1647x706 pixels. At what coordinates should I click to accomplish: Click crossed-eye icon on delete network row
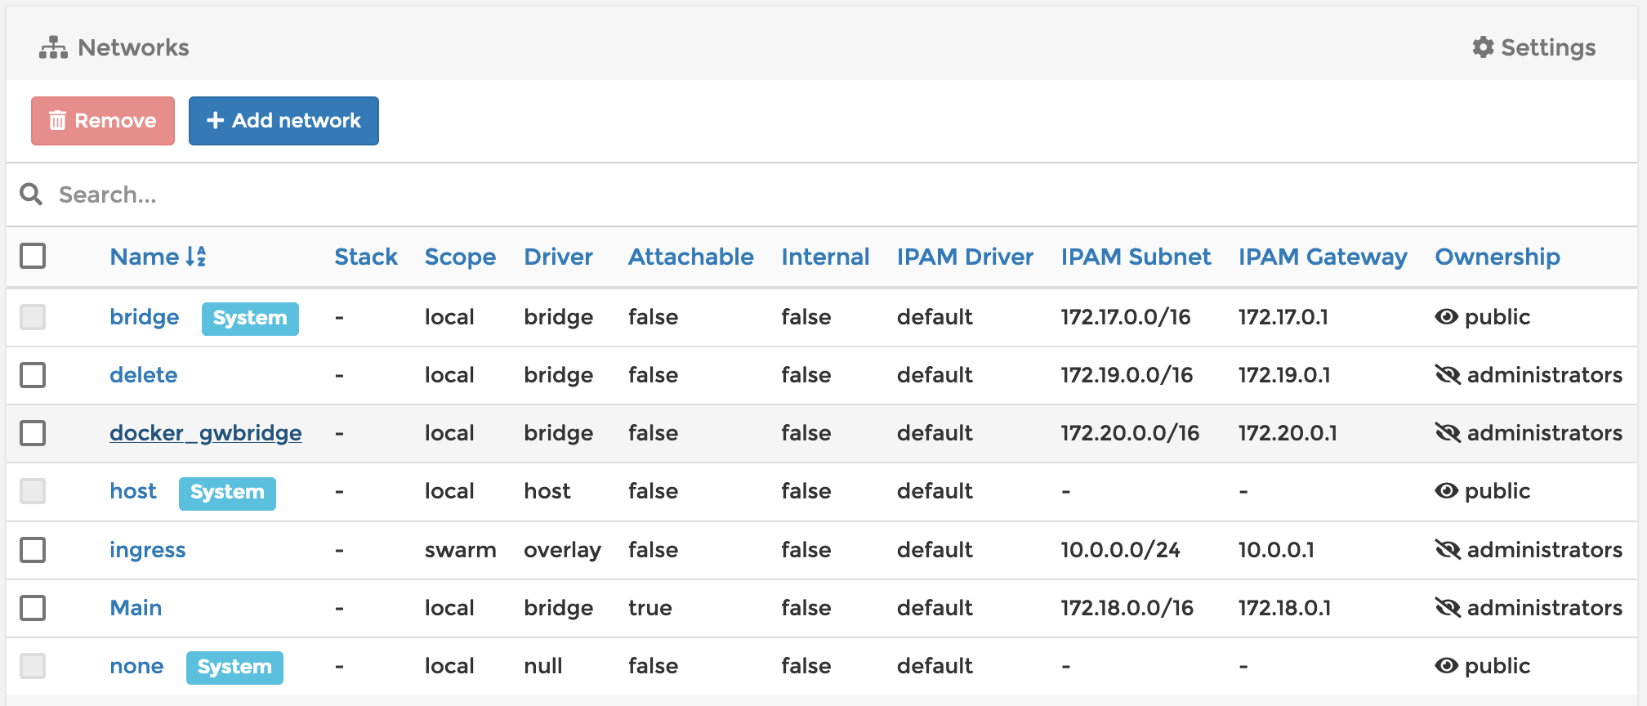tap(1448, 375)
